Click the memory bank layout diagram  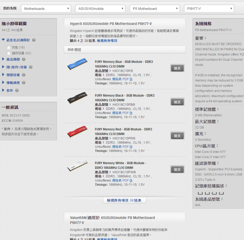click(211, 193)
